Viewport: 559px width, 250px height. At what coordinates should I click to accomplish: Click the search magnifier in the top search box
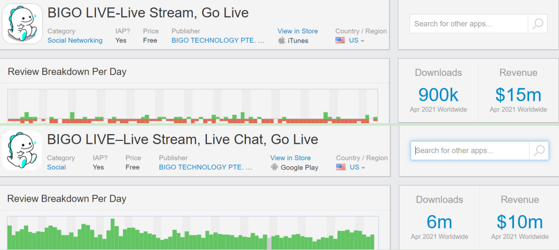[x=537, y=24]
